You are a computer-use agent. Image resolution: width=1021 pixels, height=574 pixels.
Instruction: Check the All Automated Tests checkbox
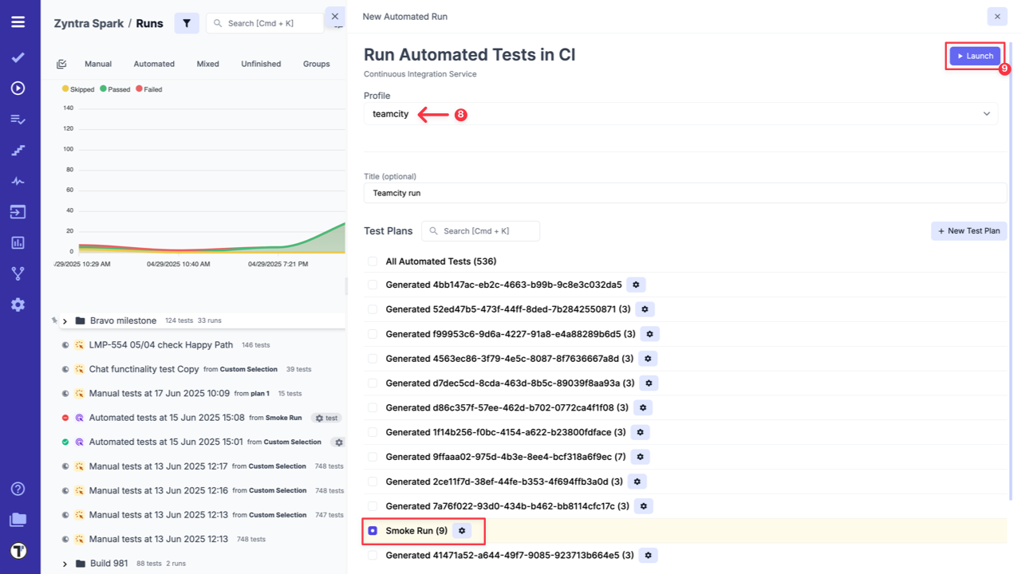pyautogui.click(x=373, y=261)
